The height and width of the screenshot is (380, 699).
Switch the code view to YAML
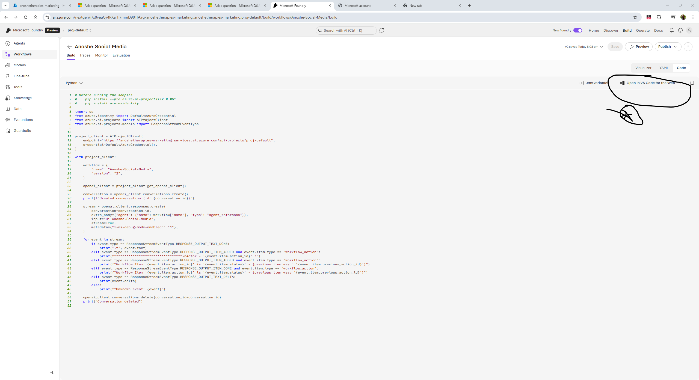point(664,68)
